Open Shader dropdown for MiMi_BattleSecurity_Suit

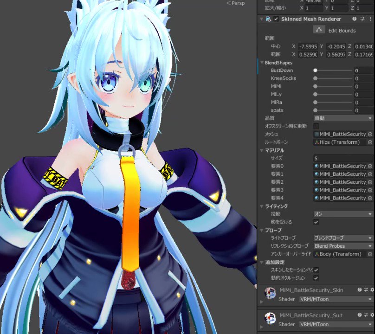click(x=336, y=324)
